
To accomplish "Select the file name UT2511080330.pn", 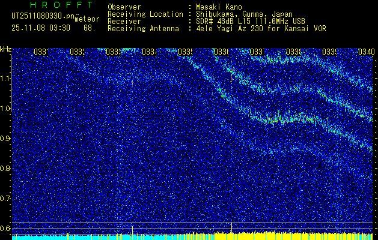I will point(43,16).
